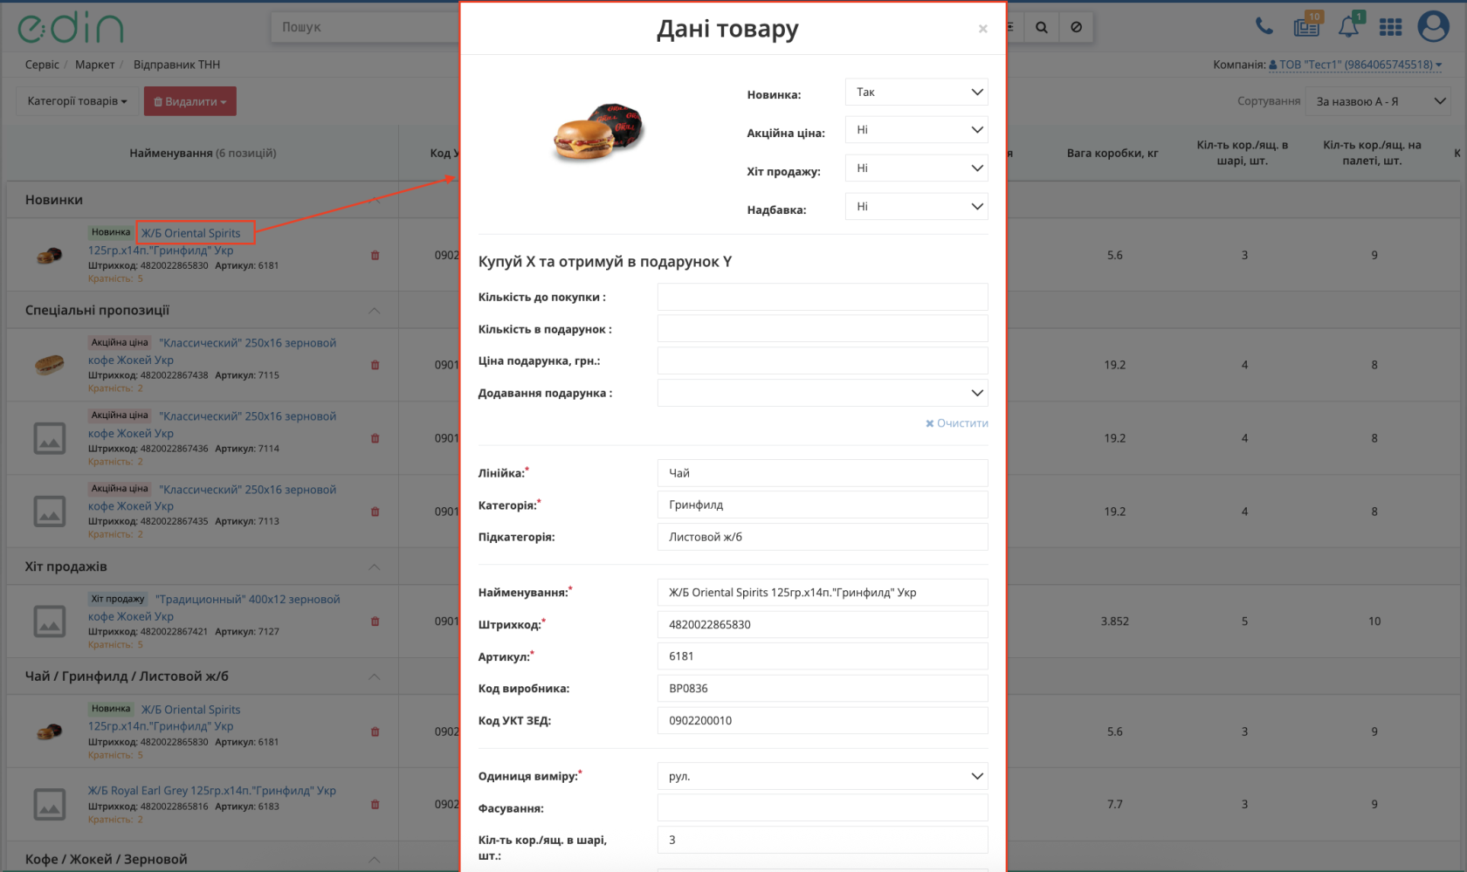Click the red Видалити button
The height and width of the screenshot is (872, 1467).
click(x=189, y=101)
